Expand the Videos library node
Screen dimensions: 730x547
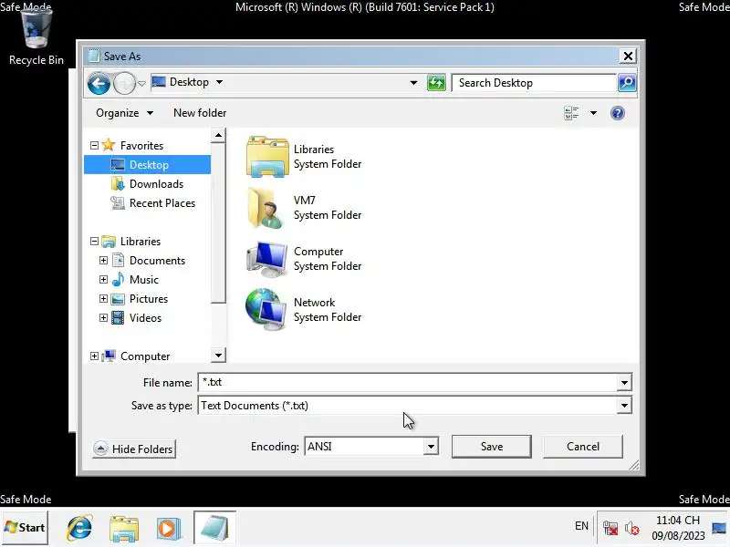point(103,317)
